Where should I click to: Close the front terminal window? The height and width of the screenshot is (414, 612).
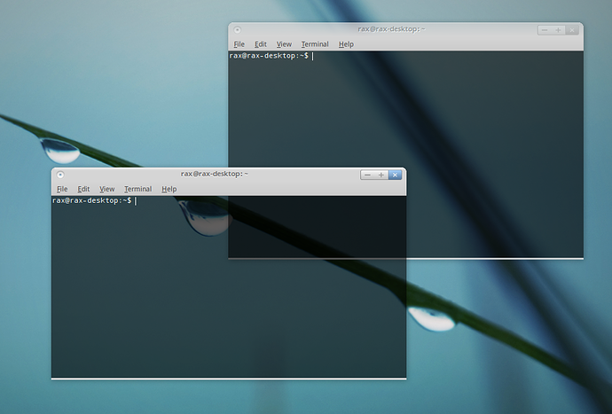coord(395,175)
